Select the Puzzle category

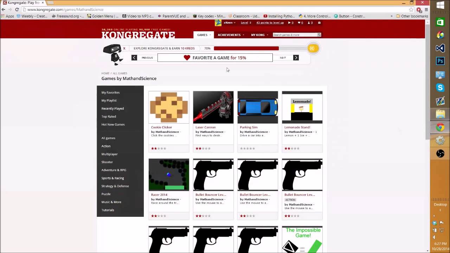pos(106,194)
